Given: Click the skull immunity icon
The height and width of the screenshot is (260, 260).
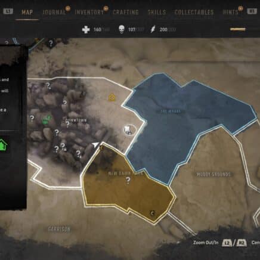Looking at the screenshot, I should [x=122, y=29].
